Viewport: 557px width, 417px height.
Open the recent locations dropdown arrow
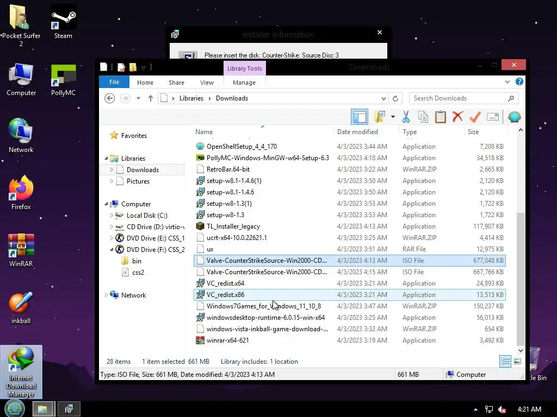138,98
